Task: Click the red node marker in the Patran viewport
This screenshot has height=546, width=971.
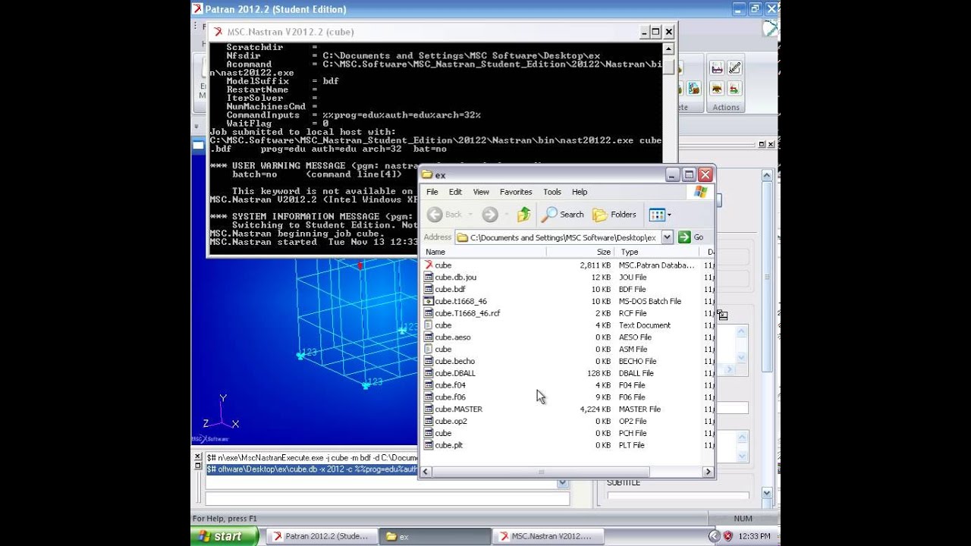Action: (360, 265)
